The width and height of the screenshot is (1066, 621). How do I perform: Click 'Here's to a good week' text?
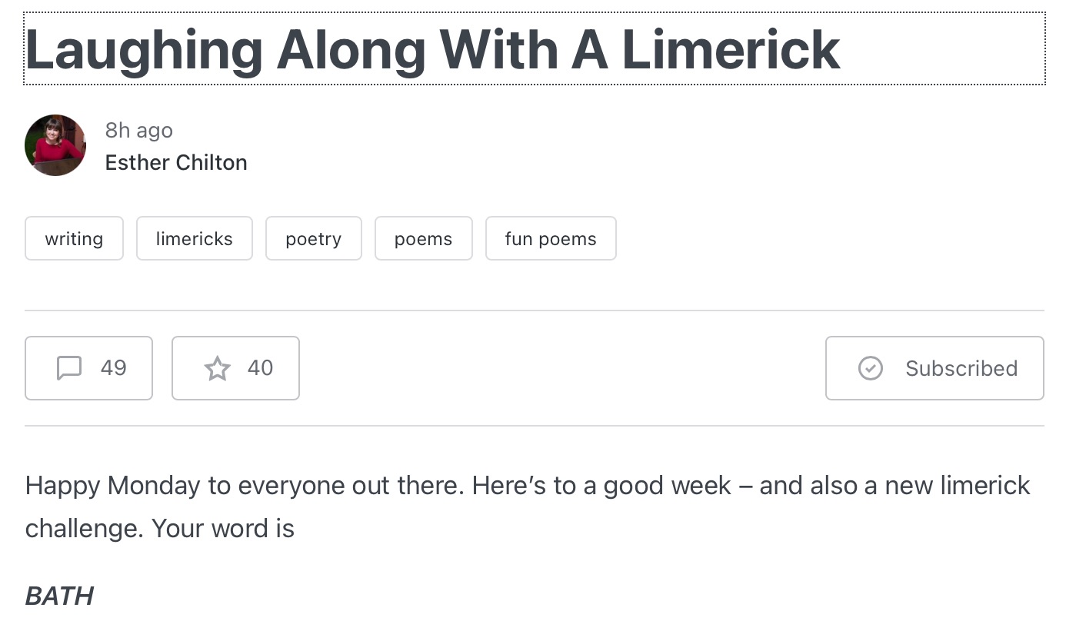coord(601,486)
